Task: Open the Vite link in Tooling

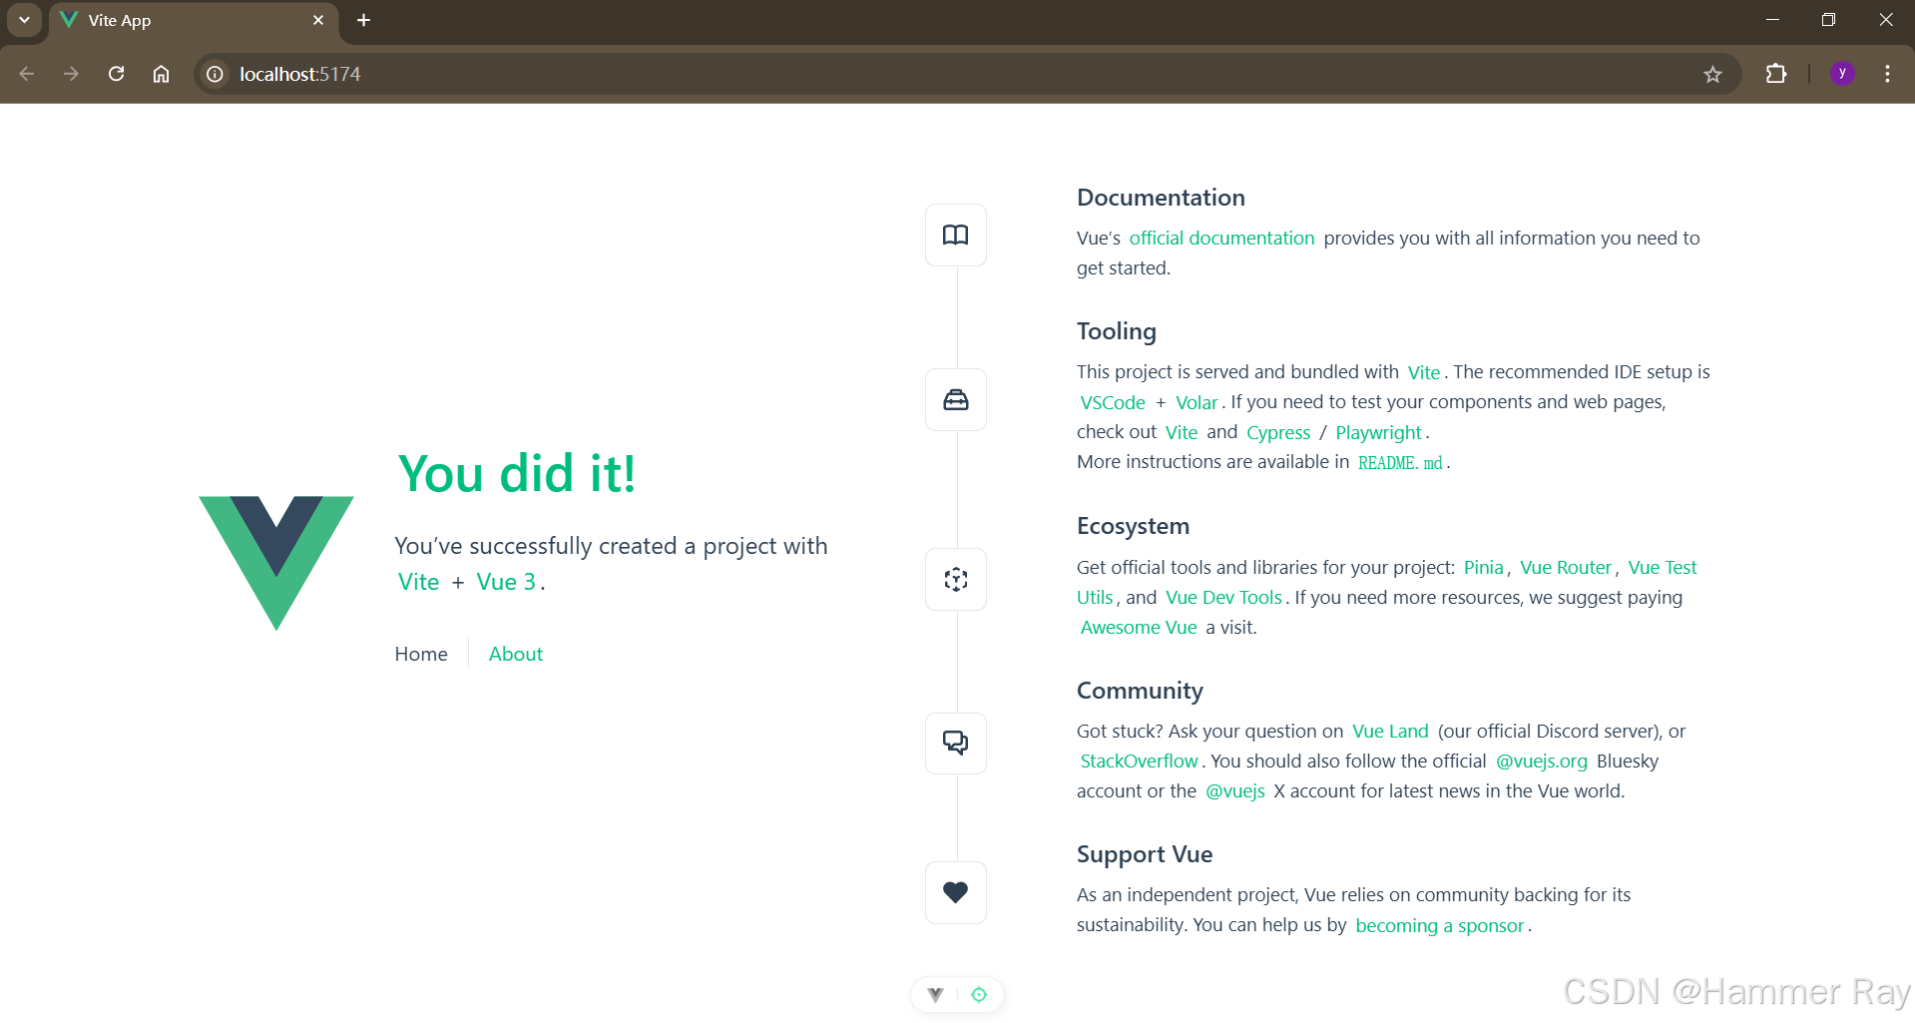Action: (1424, 372)
